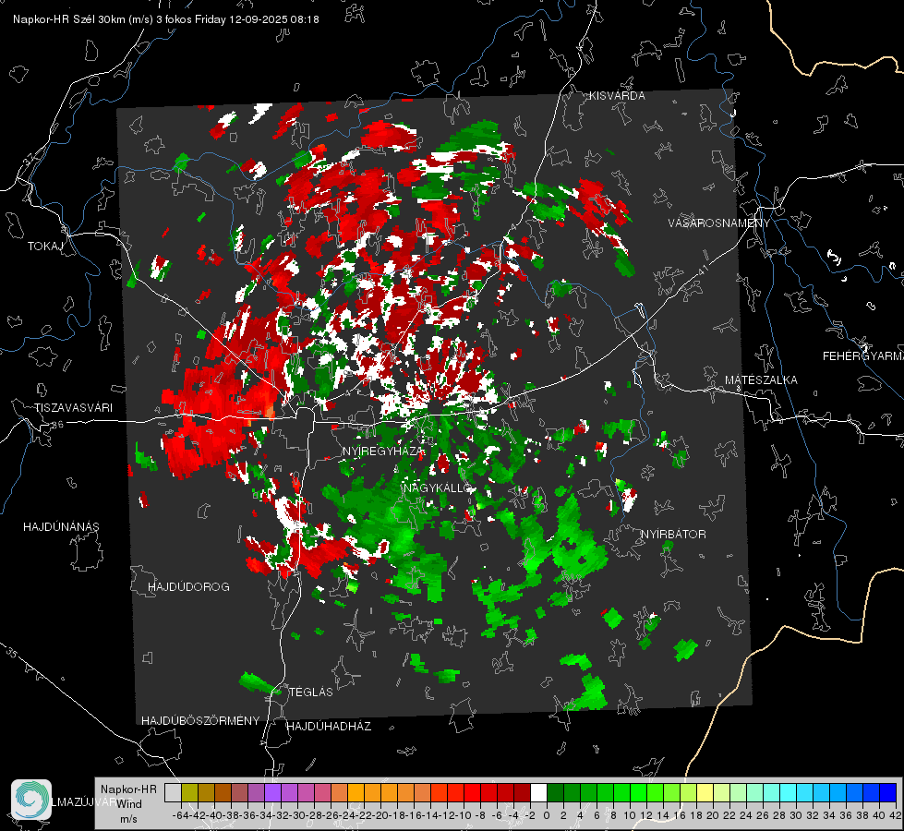Click the swirl weather logo icon
This screenshot has width=904, height=831.
pos(31,800)
